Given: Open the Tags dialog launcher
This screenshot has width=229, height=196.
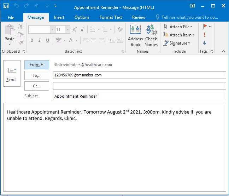Looking at the screenshot, I should pos(212,51).
